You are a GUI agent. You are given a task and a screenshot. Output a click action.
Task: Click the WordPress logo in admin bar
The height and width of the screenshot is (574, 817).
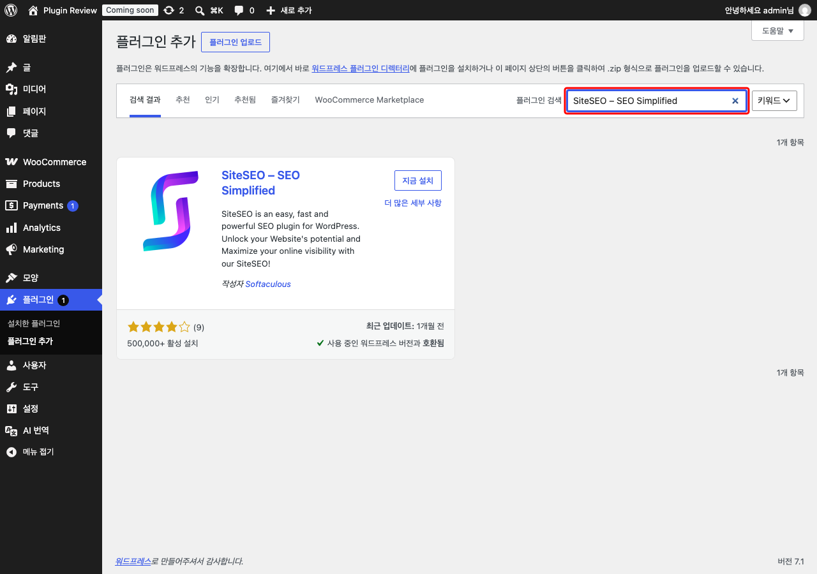tap(11, 10)
